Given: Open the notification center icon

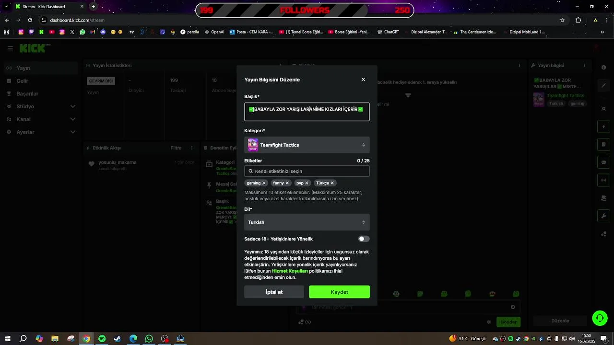Looking at the screenshot, I should tap(603, 339).
